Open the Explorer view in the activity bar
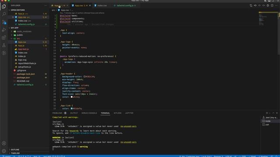The image size is (280, 157). (4, 7)
